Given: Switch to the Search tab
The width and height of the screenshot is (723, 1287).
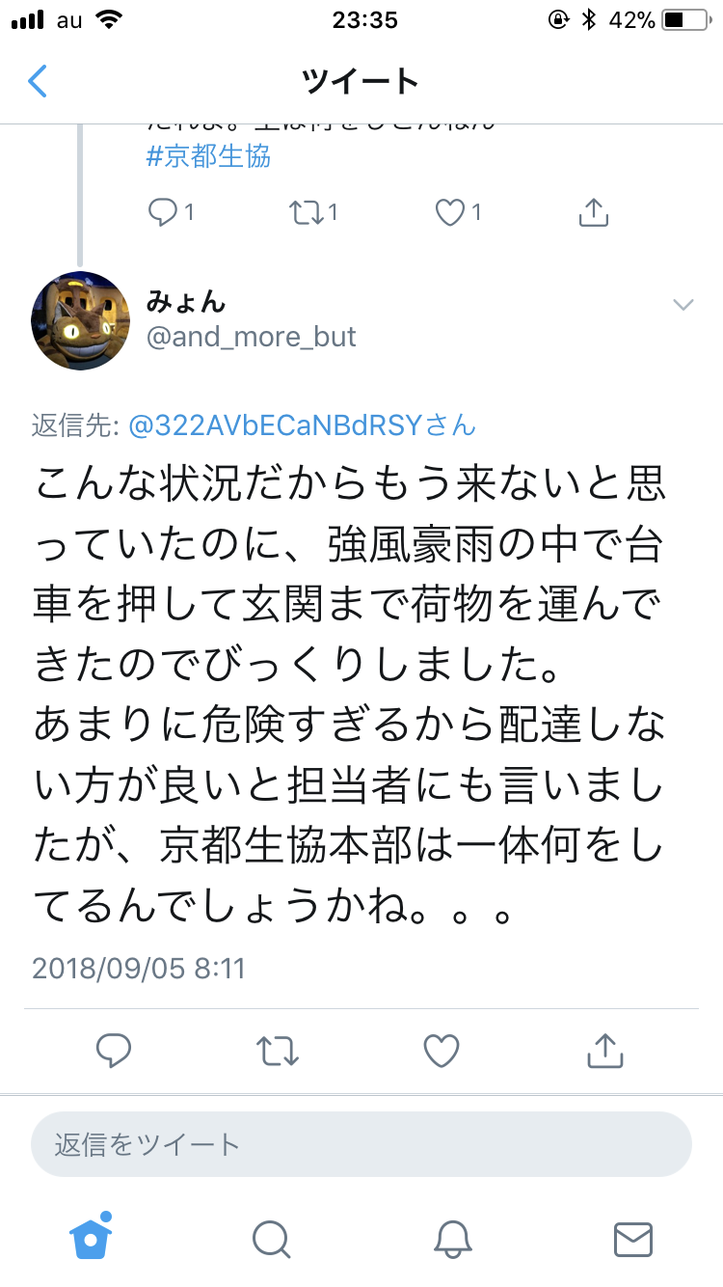Looking at the screenshot, I should coord(271,1239).
